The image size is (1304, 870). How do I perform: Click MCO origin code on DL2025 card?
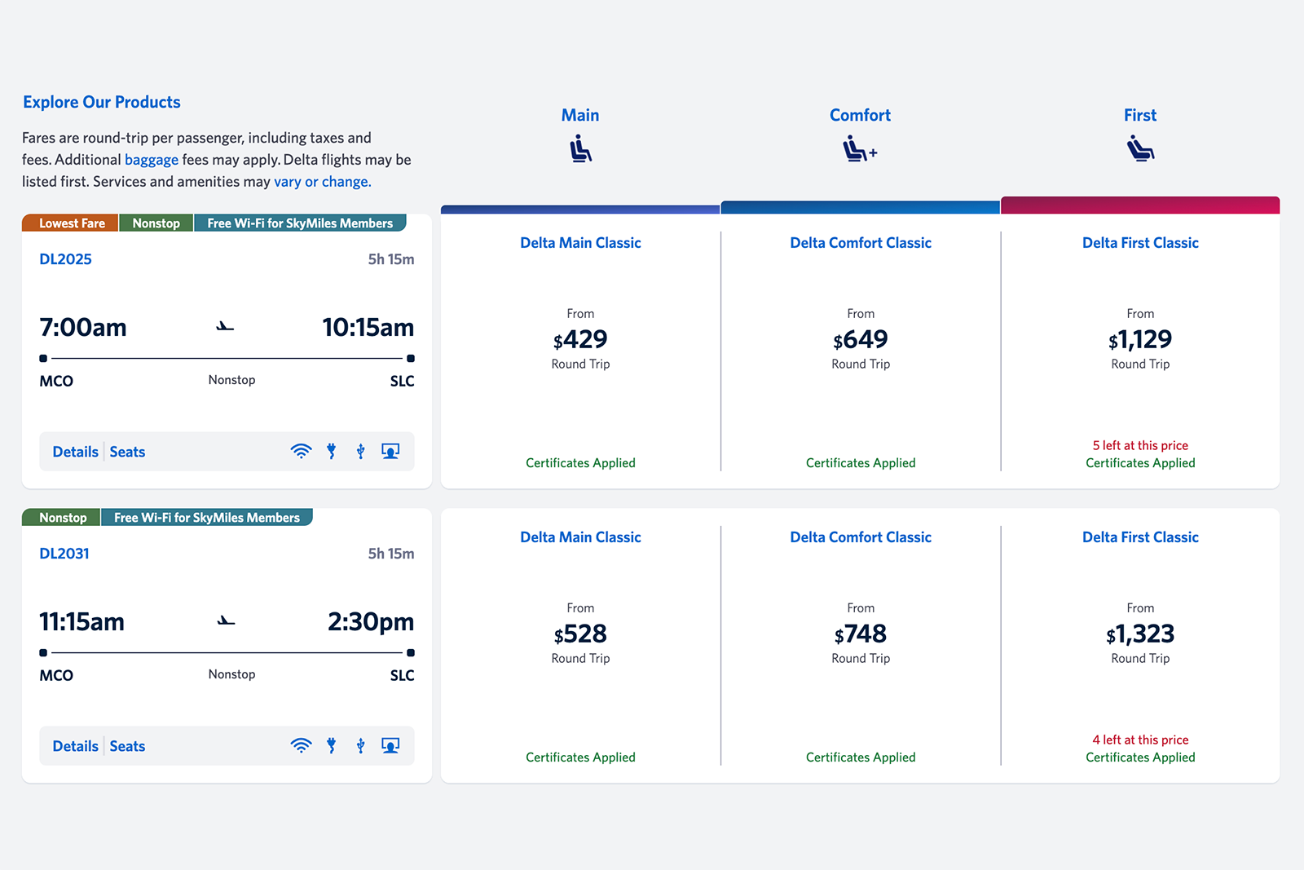point(56,382)
